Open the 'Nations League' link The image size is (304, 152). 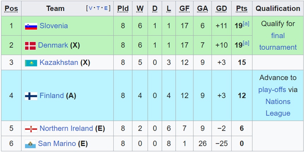(278, 107)
